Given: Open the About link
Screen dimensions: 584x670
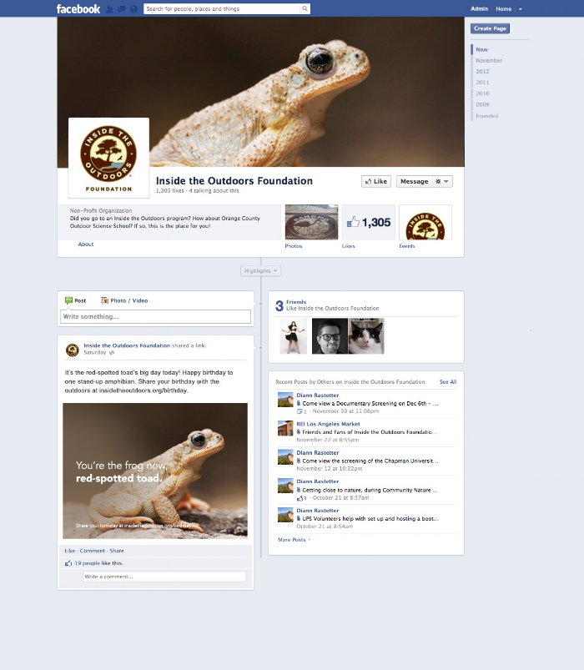Looking at the screenshot, I should 85,244.
